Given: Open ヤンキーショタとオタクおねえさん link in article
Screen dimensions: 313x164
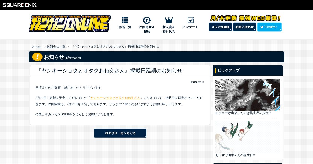Looking at the screenshot, I should click(x=115, y=98).
